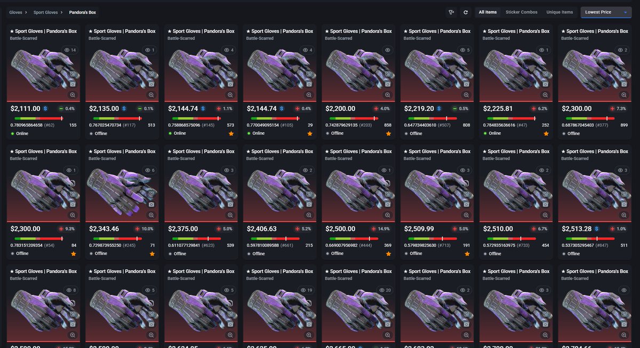Screen dimensions: 640x348
Task: Click the float bar on the $2,513.28 card
Action: click(590, 239)
